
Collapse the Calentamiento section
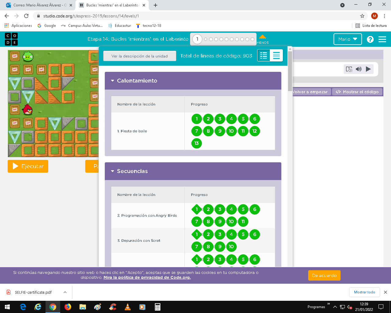click(x=193, y=81)
